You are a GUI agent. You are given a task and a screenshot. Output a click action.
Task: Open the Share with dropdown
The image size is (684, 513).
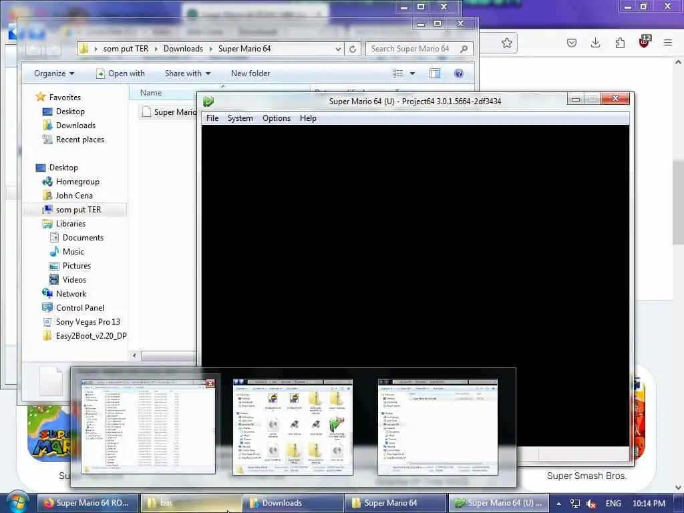click(188, 73)
